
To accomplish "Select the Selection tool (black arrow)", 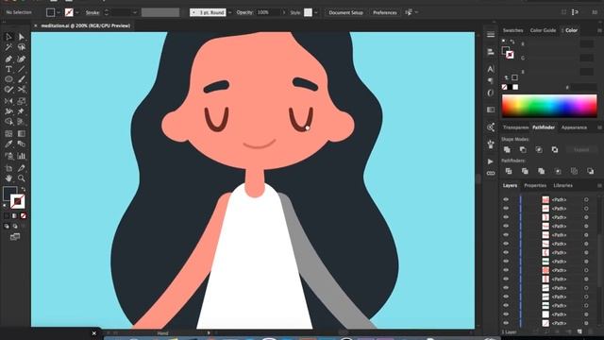I will click(x=8, y=37).
